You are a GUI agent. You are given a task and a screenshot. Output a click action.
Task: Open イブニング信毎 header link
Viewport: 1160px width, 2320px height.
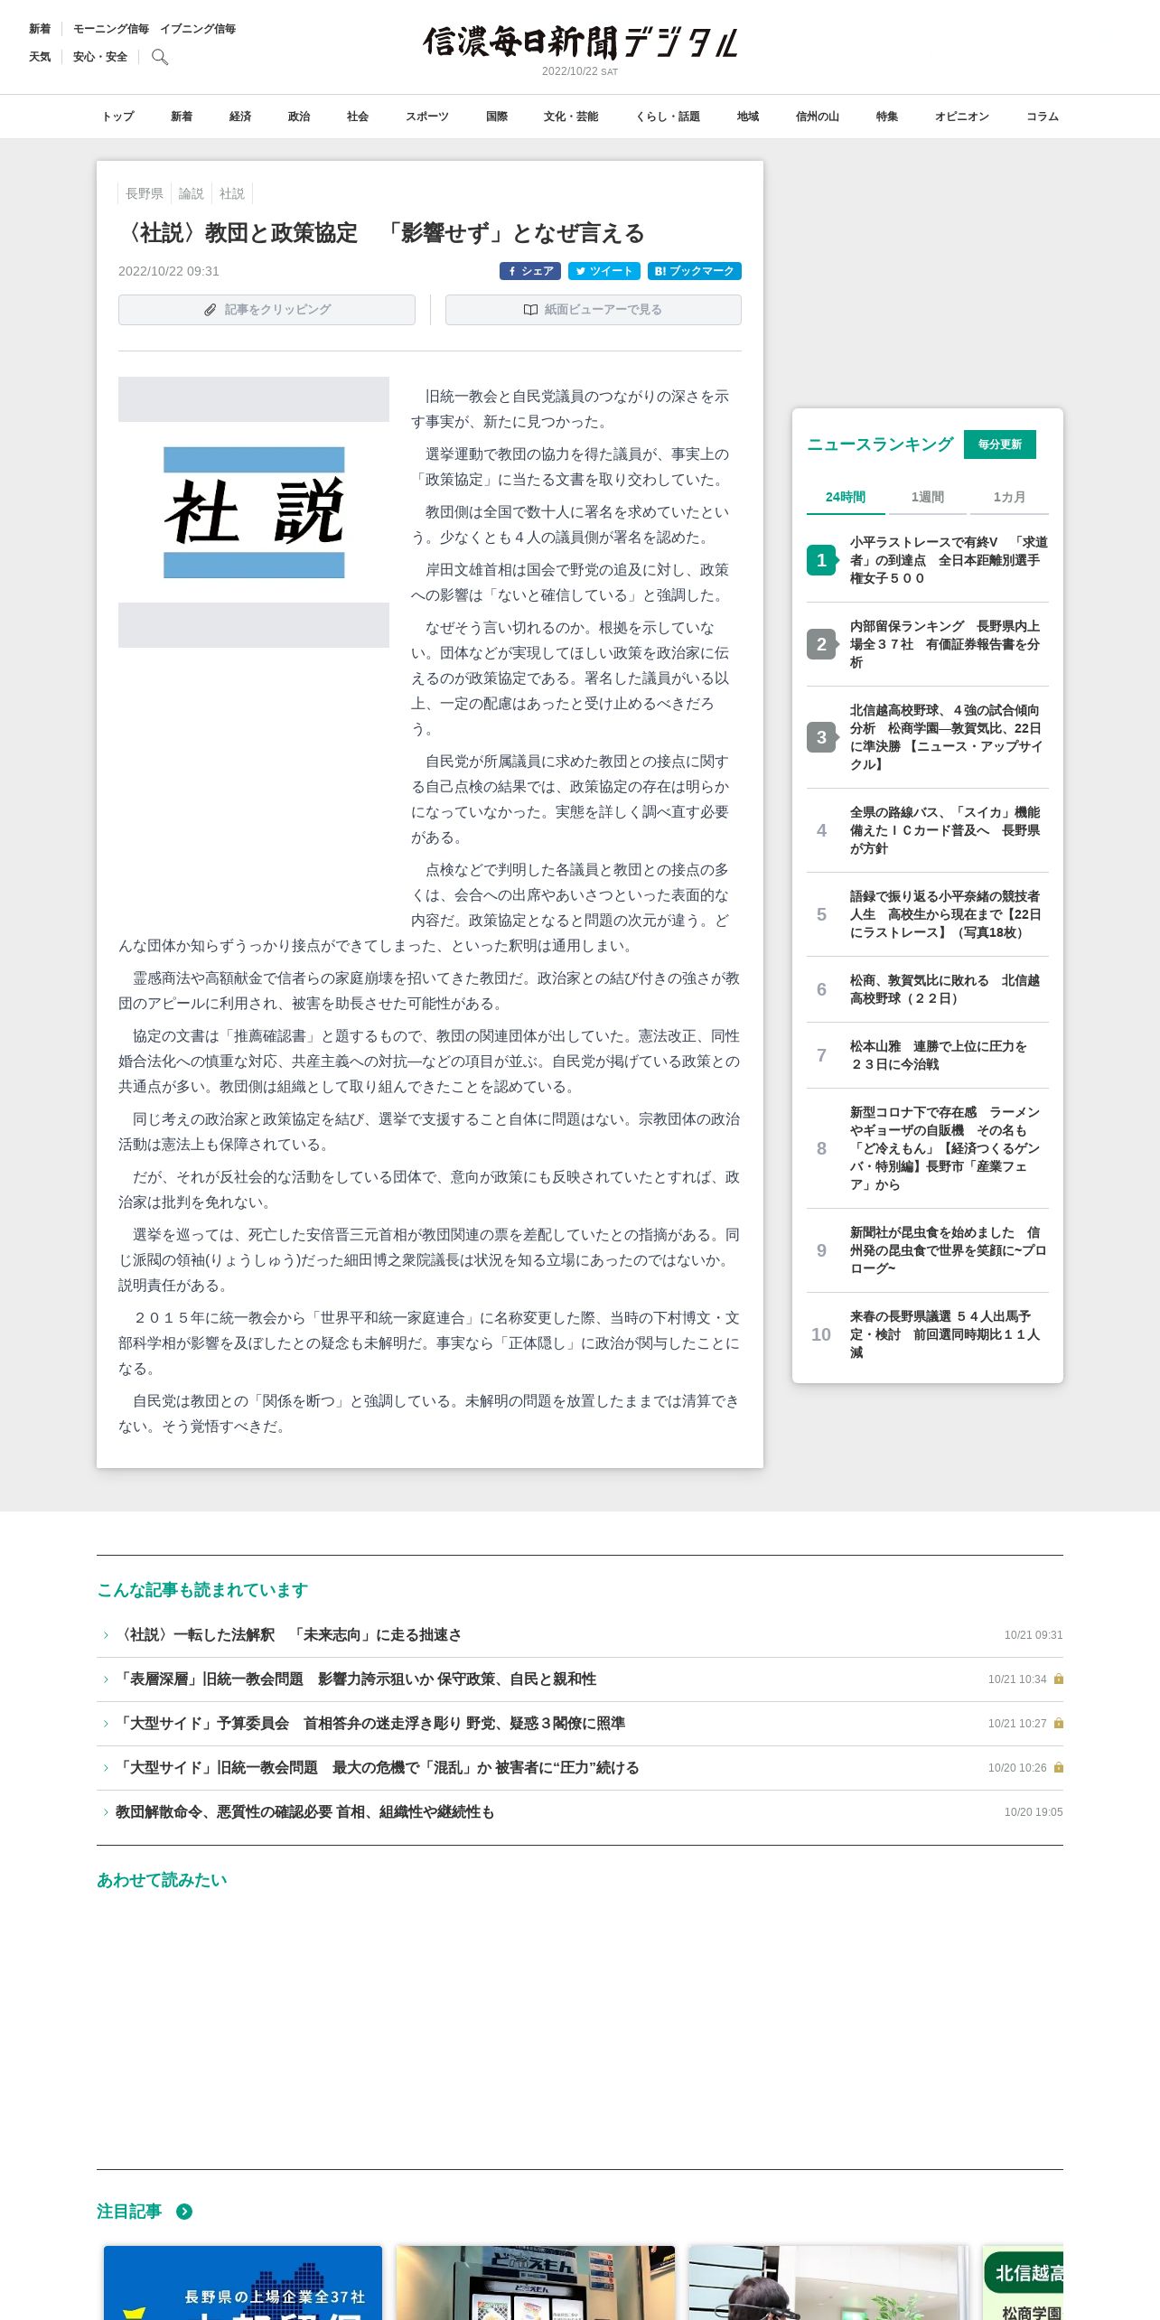click(x=198, y=29)
